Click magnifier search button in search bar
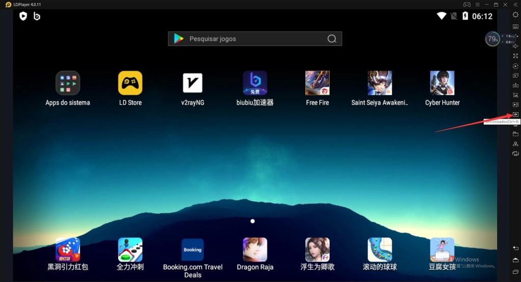This screenshot has height=282, width=521. point(332,39)
